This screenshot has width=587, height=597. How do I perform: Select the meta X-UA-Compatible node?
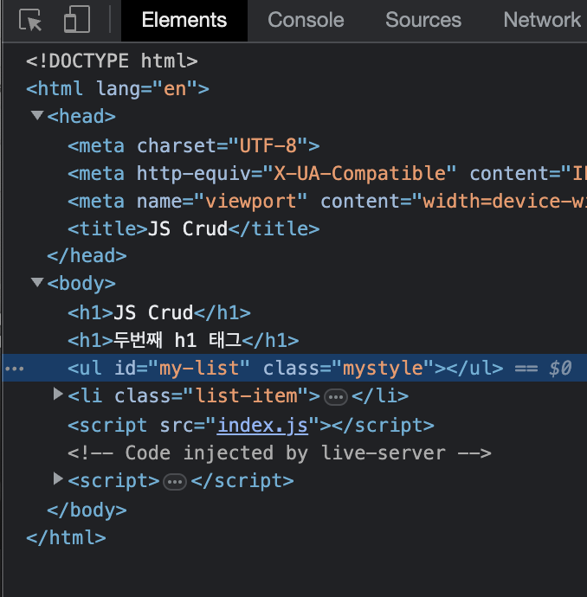point(326,174)
